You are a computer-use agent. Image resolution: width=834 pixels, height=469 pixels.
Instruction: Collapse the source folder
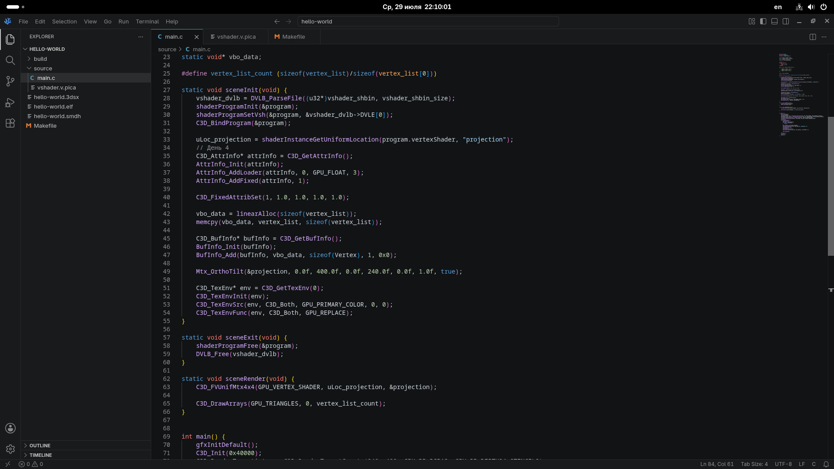pyautogui.click(x=86, y=68)
